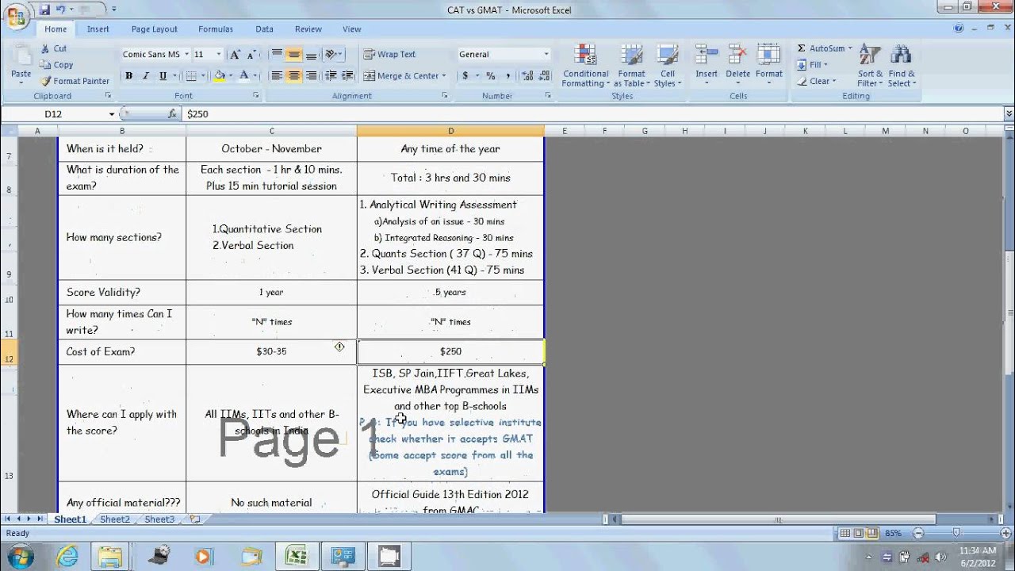Open Cell Styles gallery
Screen dimensions: 1015x571
(x=667, y=65)
